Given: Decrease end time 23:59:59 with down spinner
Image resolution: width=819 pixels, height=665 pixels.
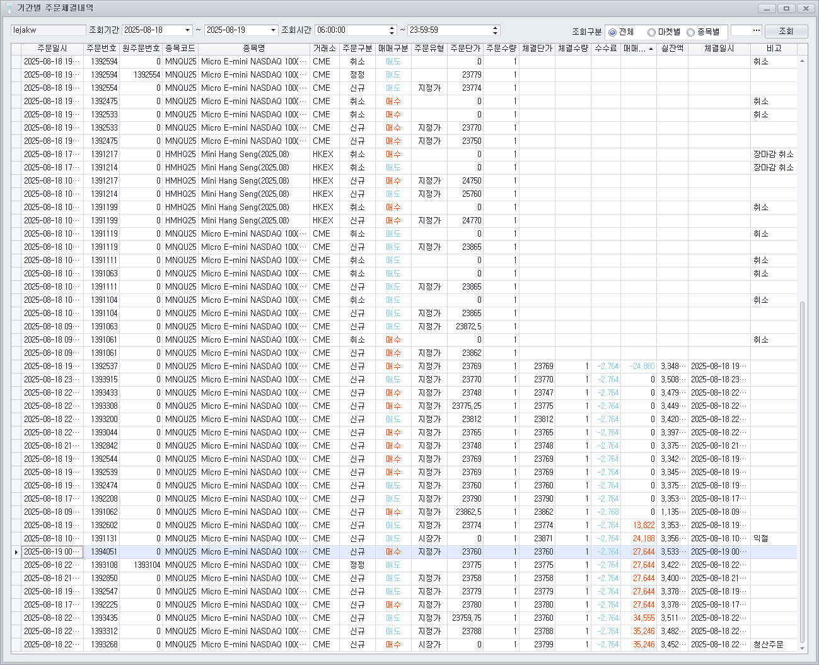Looking at the screenshot, I should (x=496, y=33).
